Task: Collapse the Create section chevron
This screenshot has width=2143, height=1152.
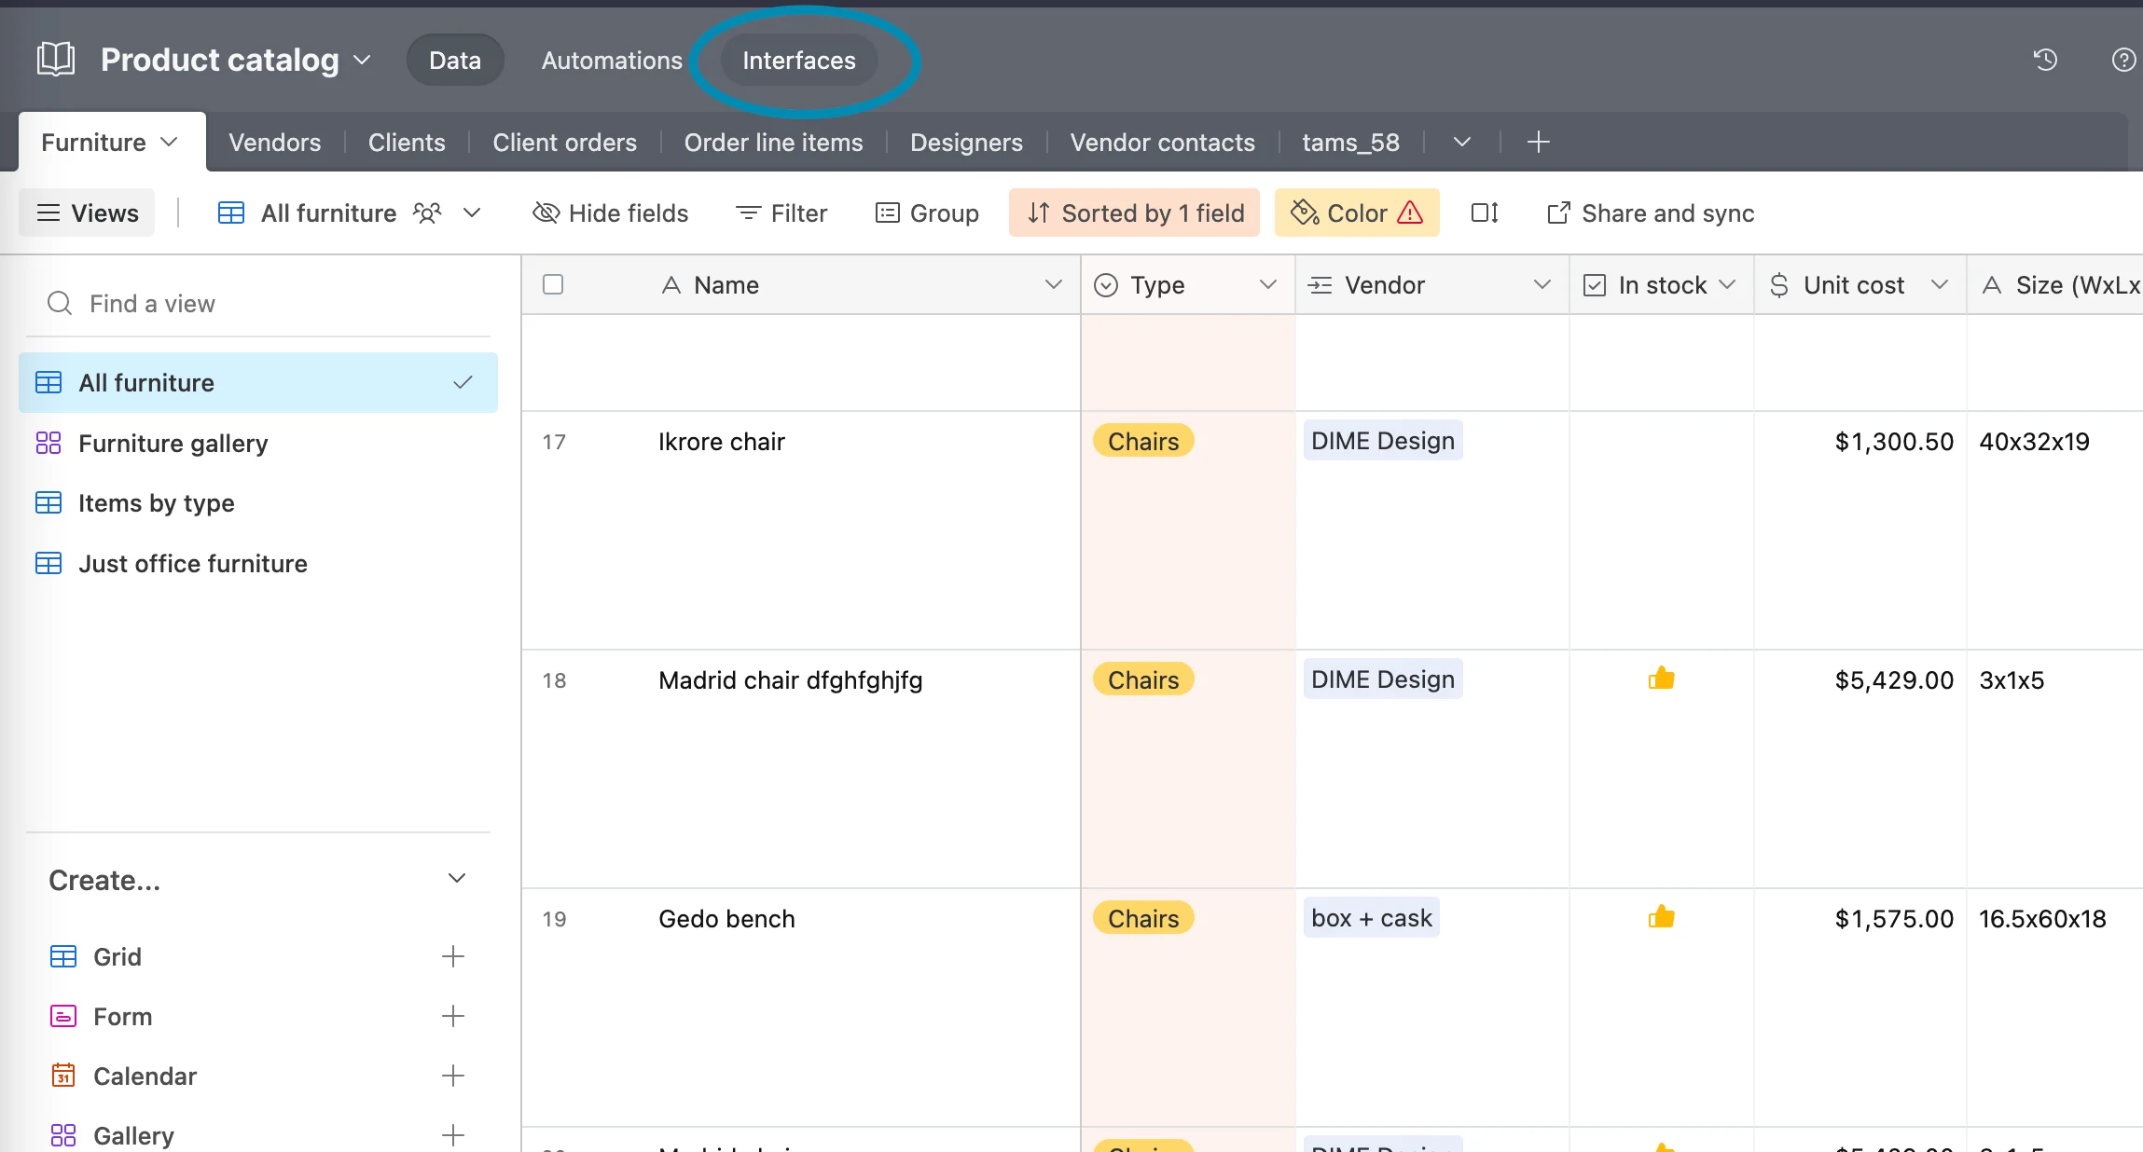Action: (457, 879)
